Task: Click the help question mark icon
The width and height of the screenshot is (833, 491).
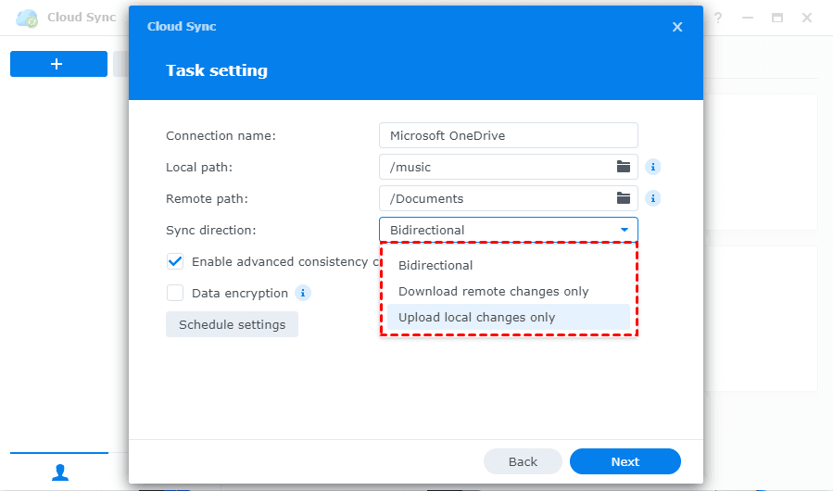Action: pos(717,18)
